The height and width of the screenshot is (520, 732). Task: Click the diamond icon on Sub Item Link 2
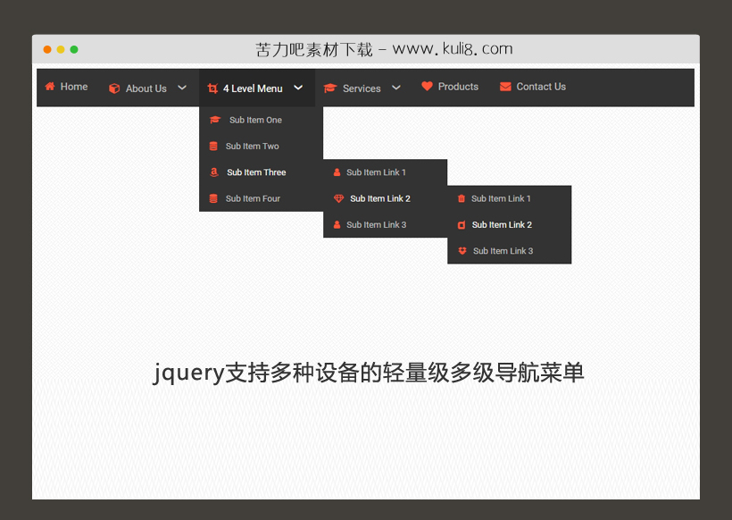[x=339, y=198]
